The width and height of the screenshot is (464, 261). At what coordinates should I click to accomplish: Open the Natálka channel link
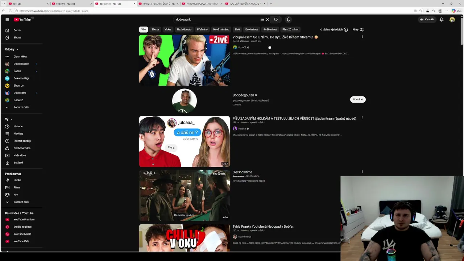(x=242, y=129)
